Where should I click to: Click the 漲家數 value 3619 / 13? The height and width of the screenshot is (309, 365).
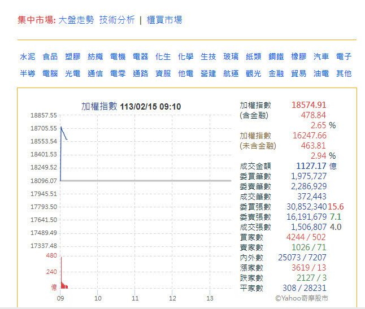(309, 268)
